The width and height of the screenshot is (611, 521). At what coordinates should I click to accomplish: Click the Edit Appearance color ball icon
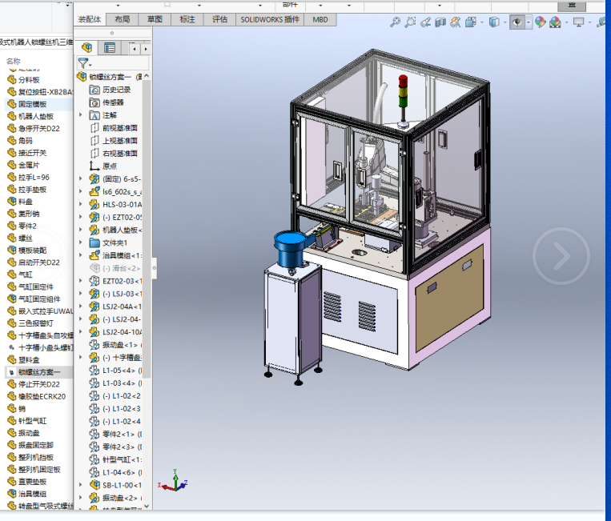(541, 22)
